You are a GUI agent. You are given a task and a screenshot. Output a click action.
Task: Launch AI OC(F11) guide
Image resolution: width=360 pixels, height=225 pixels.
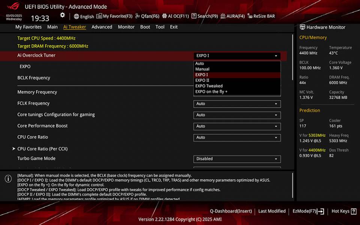175,16
